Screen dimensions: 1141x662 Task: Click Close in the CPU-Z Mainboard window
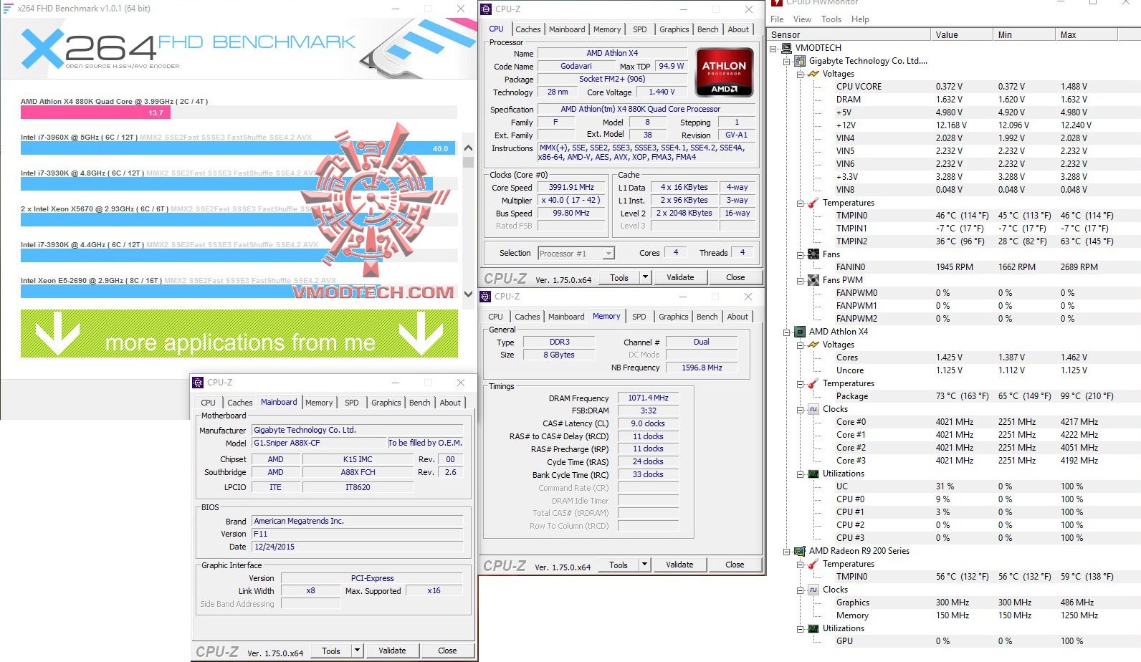(447, 651)
